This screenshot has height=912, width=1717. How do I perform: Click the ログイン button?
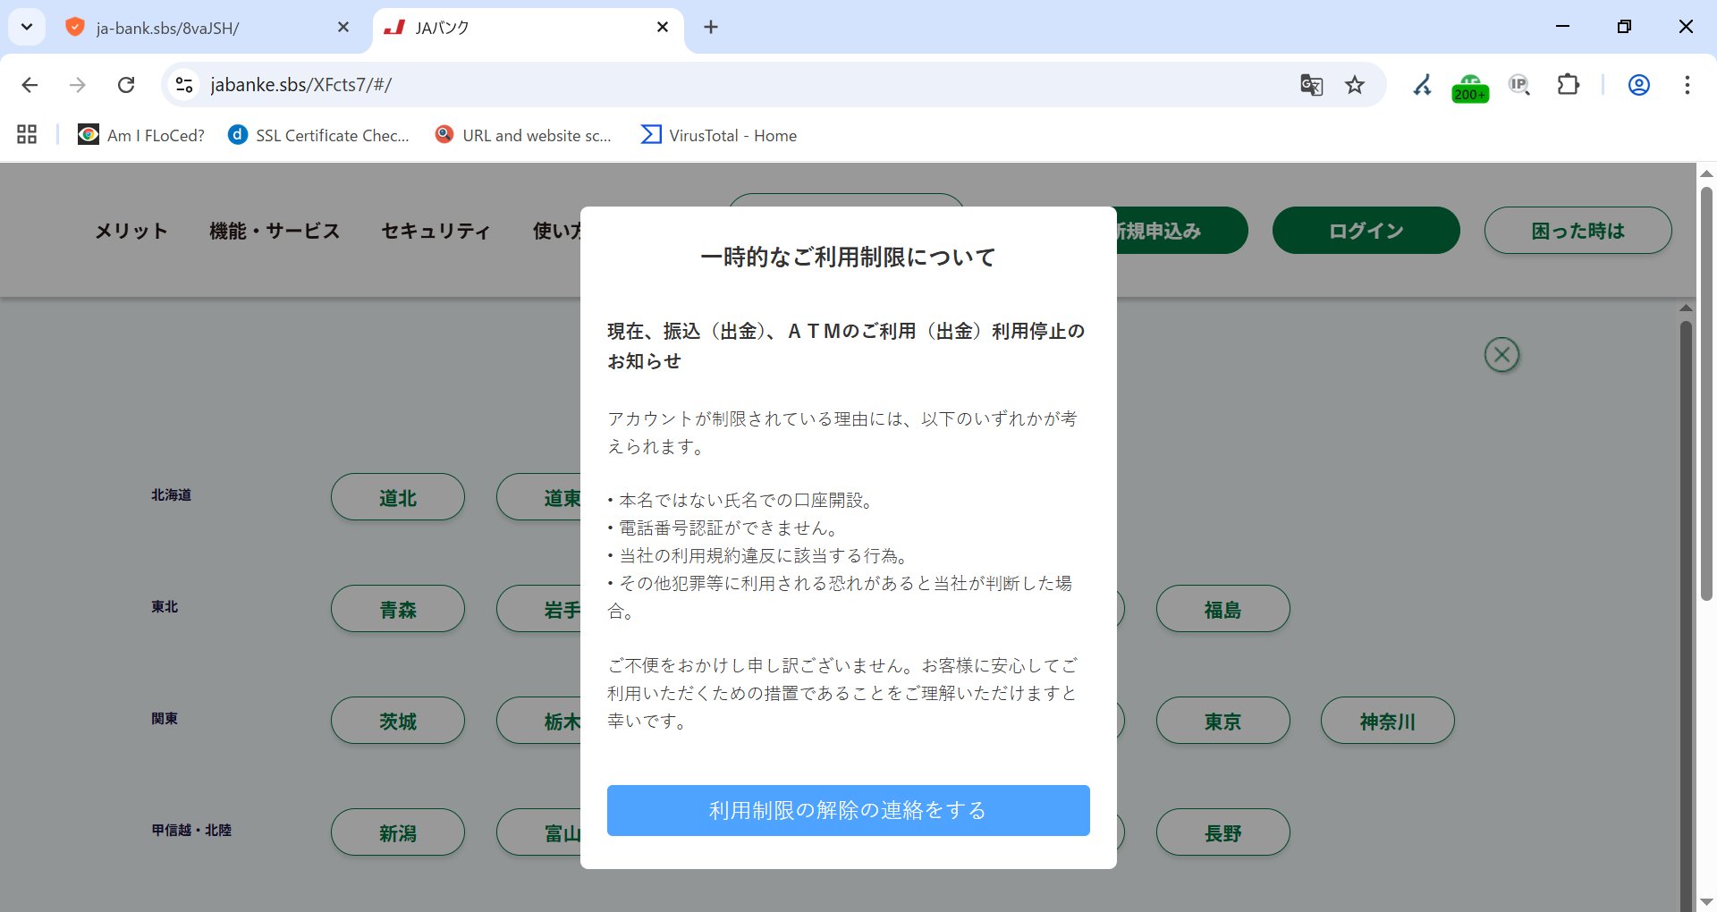1366,231
